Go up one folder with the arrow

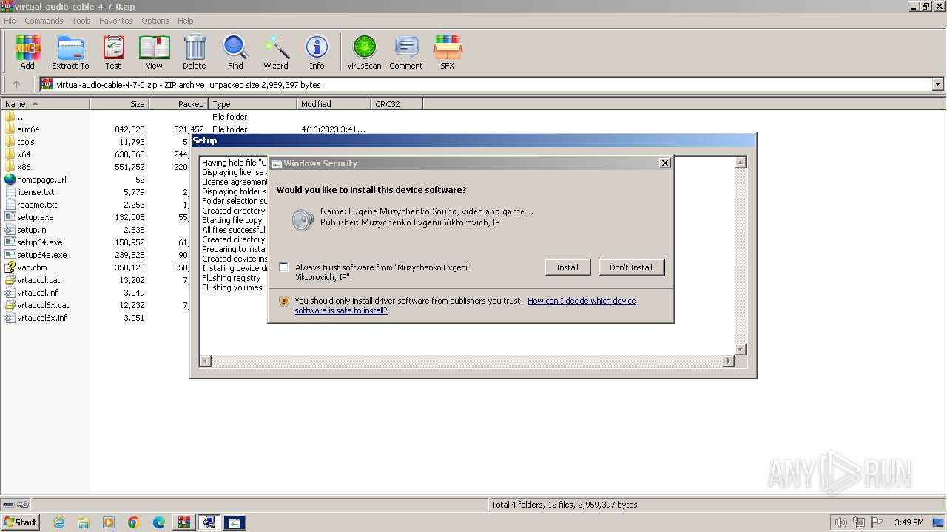16,85
